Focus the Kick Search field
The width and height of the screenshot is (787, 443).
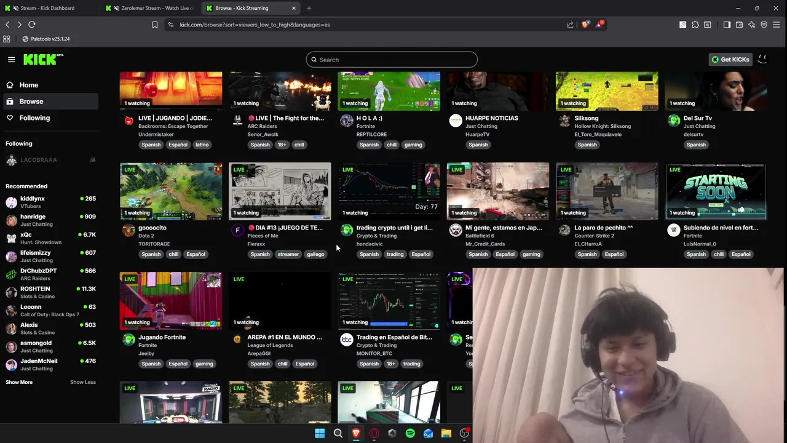click(x=392, y=60)
